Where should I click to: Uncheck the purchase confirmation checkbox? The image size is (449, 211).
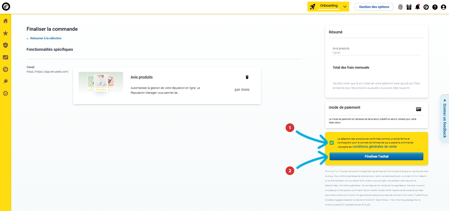(x=332, y=143)
